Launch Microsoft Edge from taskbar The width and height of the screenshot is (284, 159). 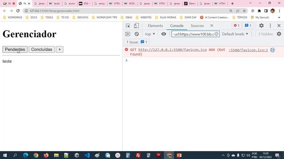pyautogui.click(x=26, y=155)
